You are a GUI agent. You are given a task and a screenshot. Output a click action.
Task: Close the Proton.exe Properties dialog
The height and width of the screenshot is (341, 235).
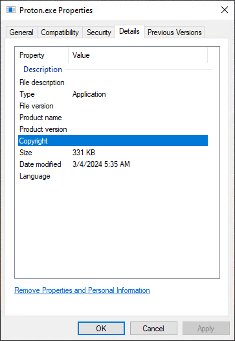(x=225, y=10)
